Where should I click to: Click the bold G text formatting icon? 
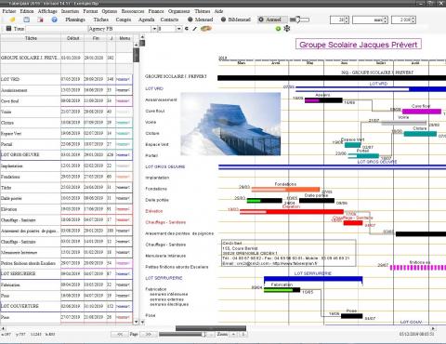(x=187, y=29)
